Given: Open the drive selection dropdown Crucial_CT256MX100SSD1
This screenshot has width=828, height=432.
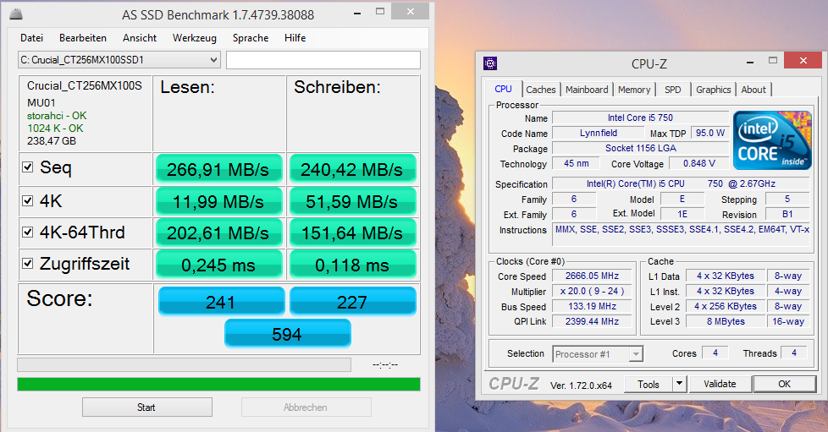Looking at the screenshot, I should point(119,60).
